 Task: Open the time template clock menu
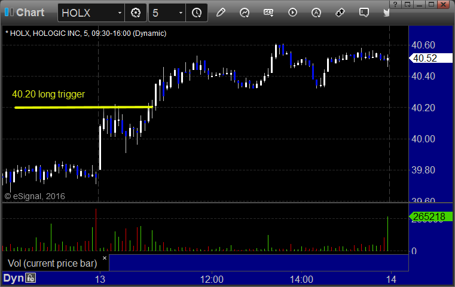(x=197, y=13)
